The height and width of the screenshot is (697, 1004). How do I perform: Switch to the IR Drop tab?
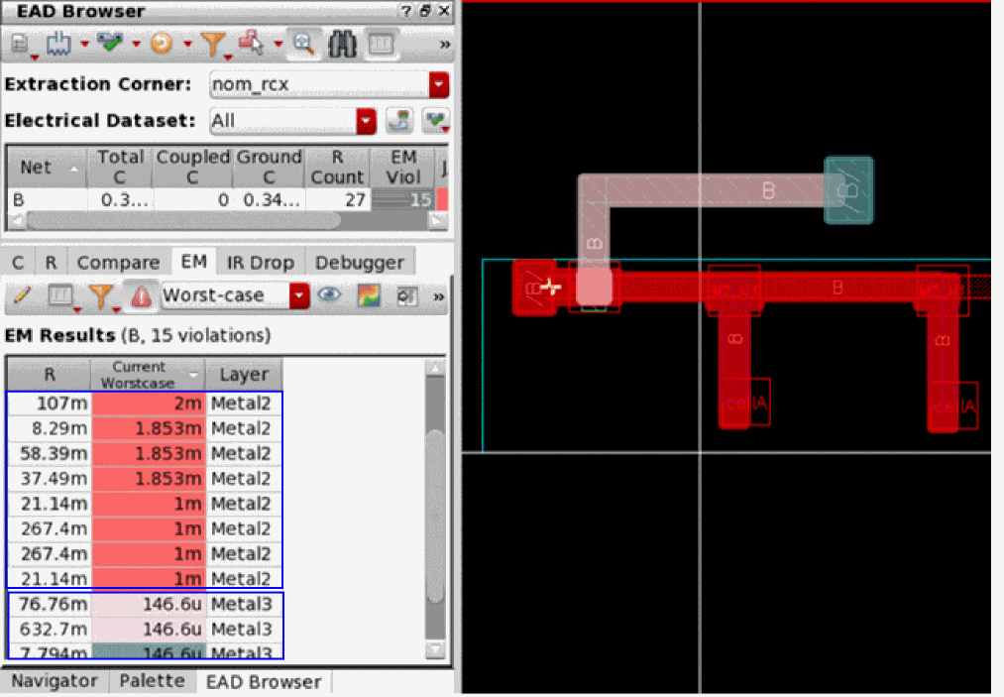(x=261, y=263)
